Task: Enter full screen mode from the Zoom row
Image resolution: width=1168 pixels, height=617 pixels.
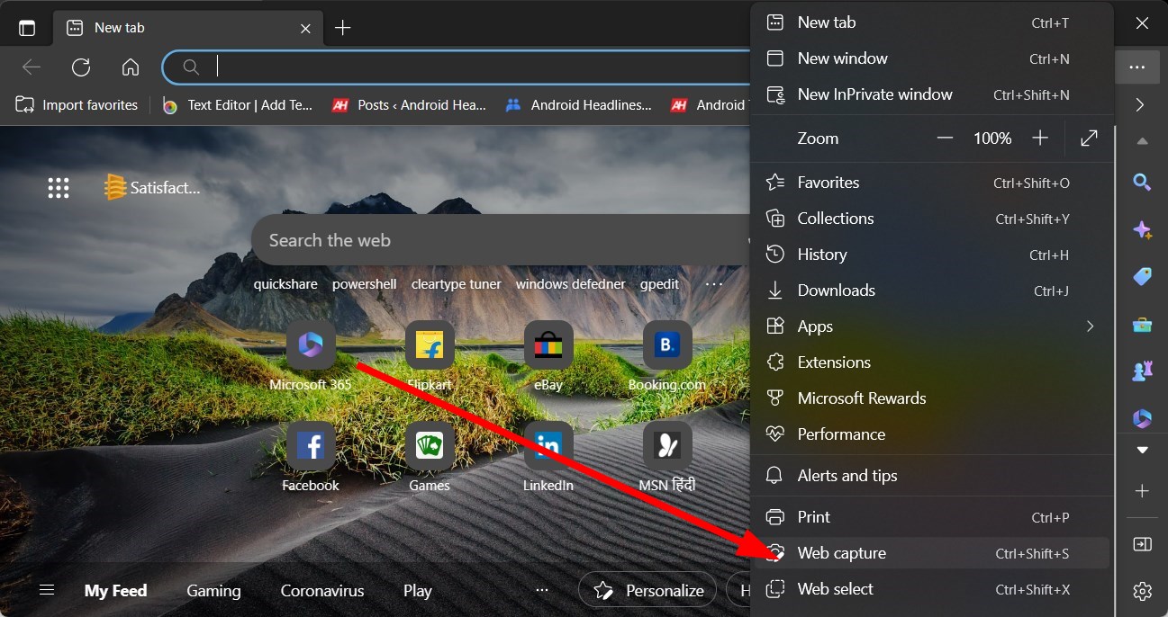Action: point(1089,139)
